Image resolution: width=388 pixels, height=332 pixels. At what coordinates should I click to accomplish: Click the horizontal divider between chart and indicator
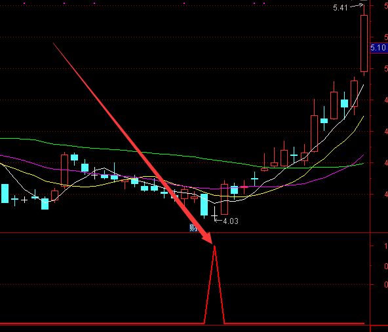185,232
